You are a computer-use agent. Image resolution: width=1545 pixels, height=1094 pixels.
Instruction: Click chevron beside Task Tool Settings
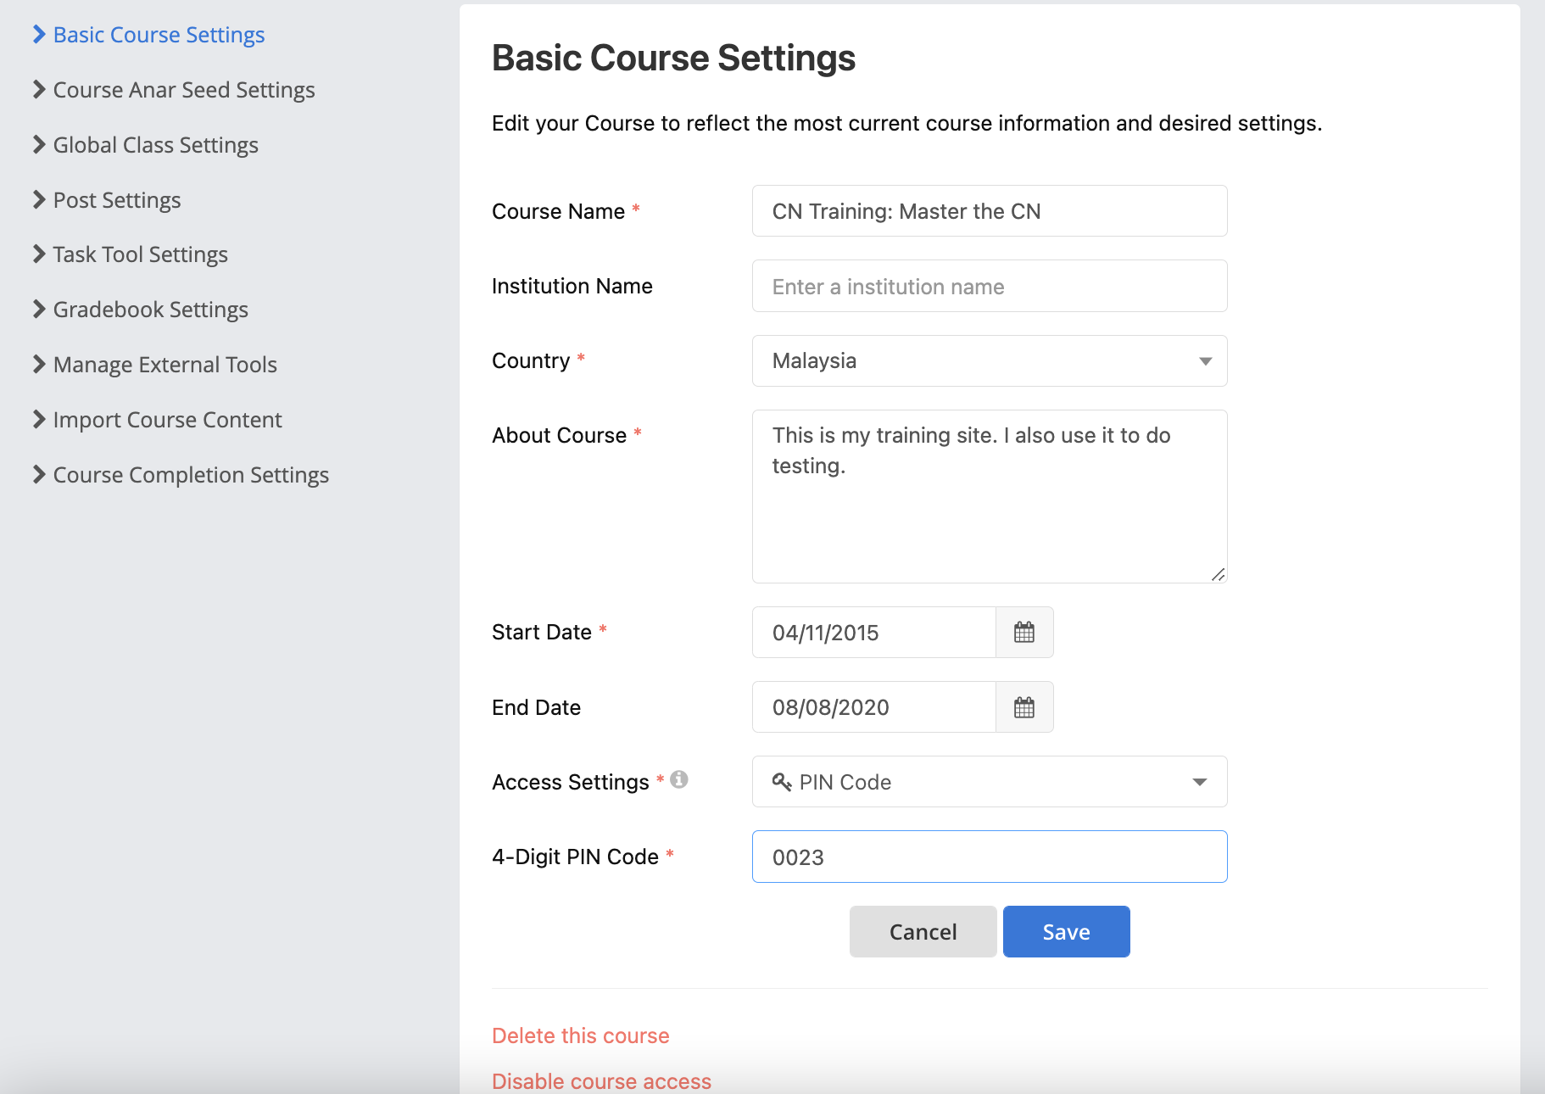click(x=39, y=254)
